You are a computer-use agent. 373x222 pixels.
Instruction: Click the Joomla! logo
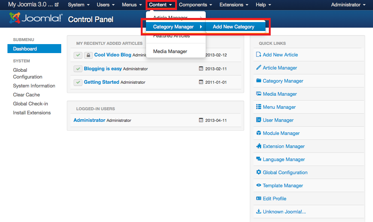tap(36, 18)
